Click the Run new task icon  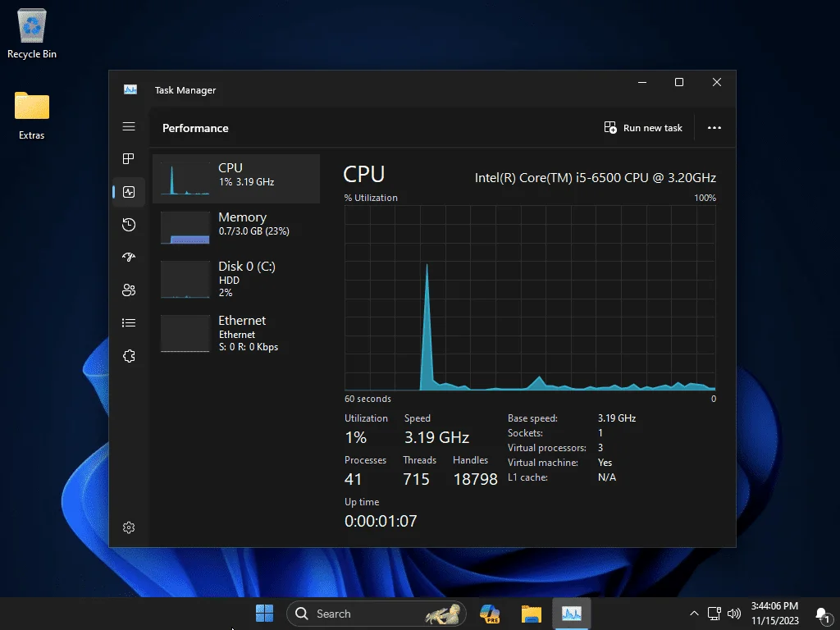click(610, 127)
